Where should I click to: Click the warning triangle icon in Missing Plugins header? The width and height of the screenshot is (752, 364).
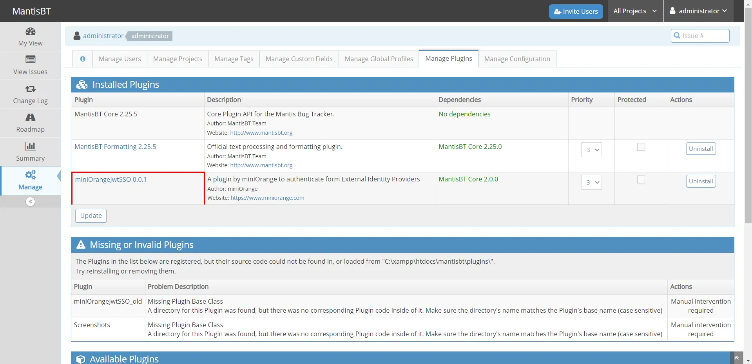[81, 245]
